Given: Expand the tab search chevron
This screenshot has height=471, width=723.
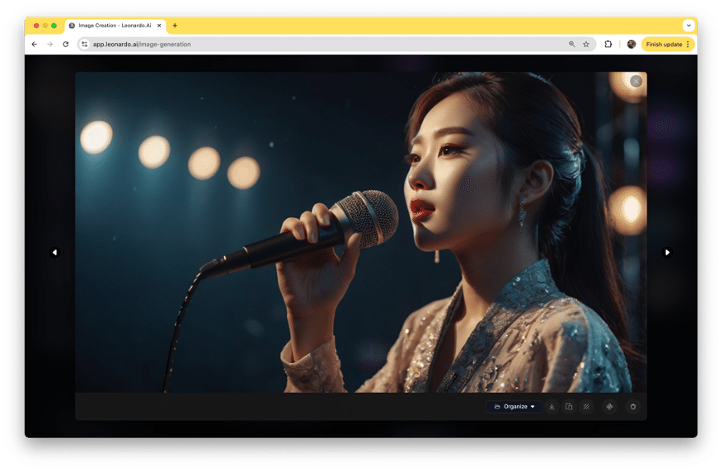Looking at the screenshot, I should (688, 26).
